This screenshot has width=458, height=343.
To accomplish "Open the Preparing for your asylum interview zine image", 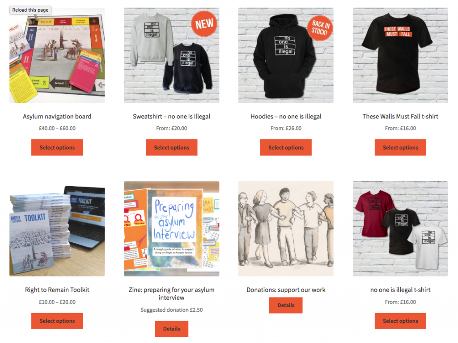I will [171, 229].
